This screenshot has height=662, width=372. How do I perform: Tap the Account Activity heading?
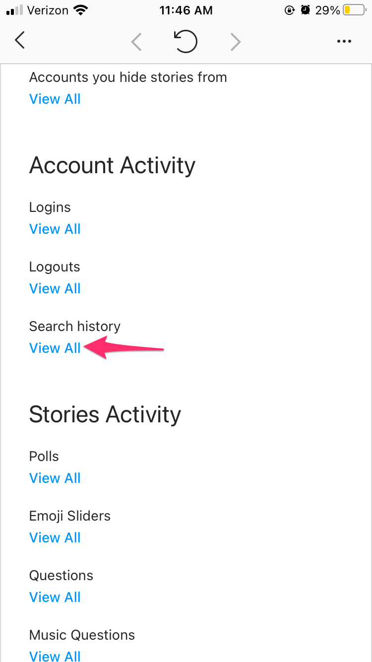pos(112,165)
